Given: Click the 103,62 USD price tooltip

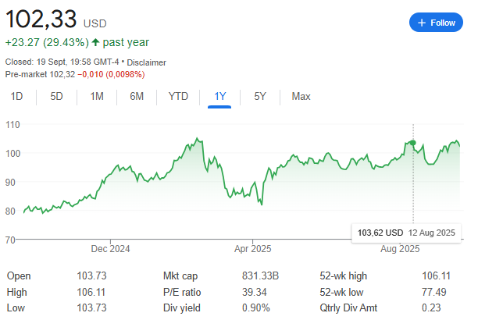Looking at the screenshot, I should click(379, 233).
